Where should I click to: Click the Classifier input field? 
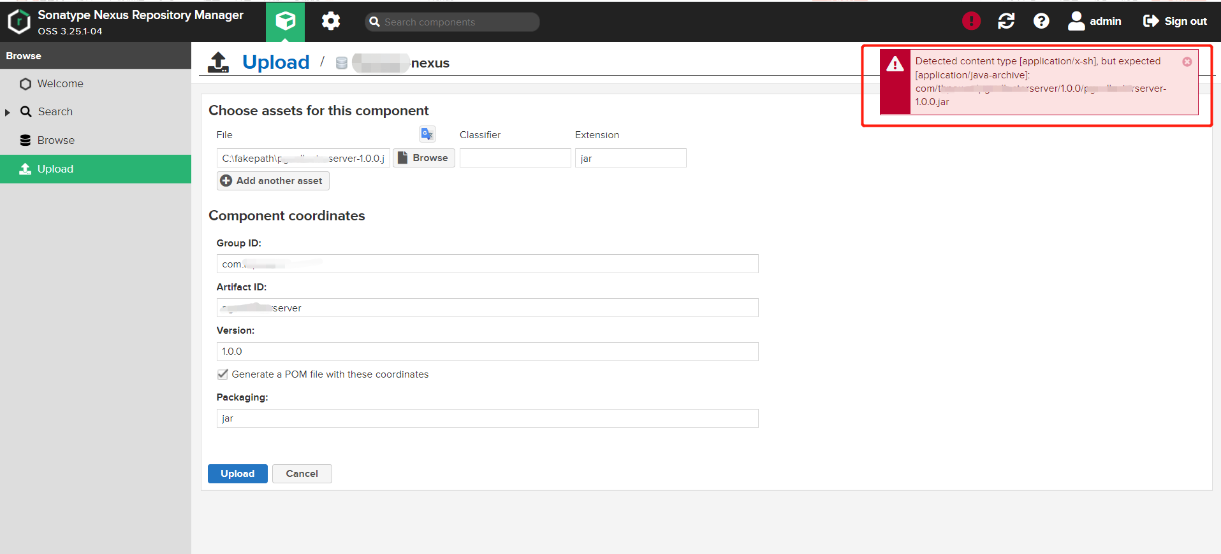[515, 158]
